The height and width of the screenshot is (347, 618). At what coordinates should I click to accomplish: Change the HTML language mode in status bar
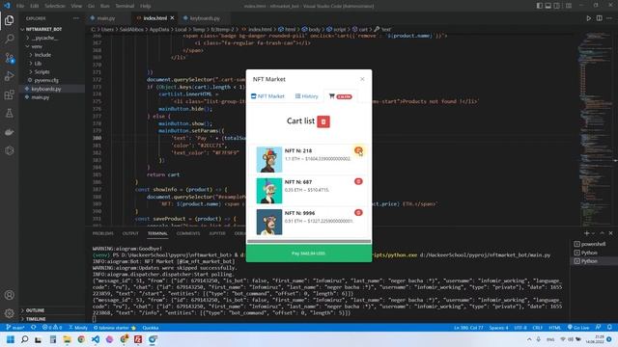click(x=554, y=328)
